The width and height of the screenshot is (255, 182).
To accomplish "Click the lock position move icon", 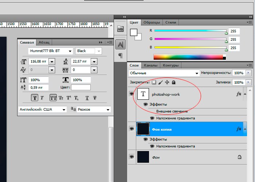I will (x=167, y=82).
